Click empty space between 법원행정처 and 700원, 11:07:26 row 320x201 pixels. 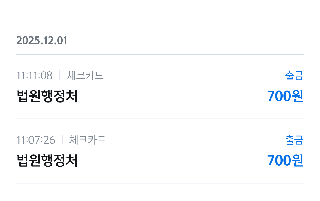(171, 161)
